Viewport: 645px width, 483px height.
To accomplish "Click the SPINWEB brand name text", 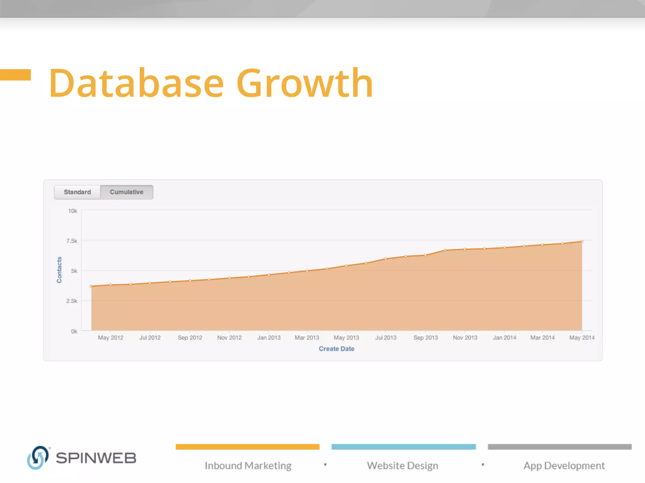I will pyautogui.click(x=96, y=458).
